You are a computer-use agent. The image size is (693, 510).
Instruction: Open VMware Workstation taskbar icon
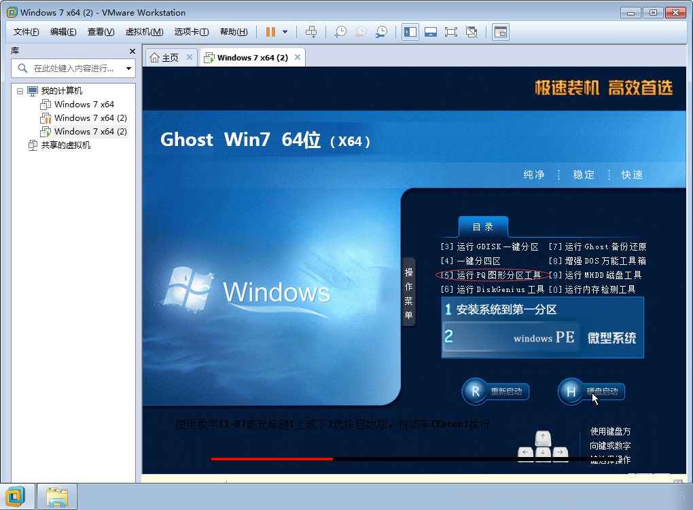(17, 496)
